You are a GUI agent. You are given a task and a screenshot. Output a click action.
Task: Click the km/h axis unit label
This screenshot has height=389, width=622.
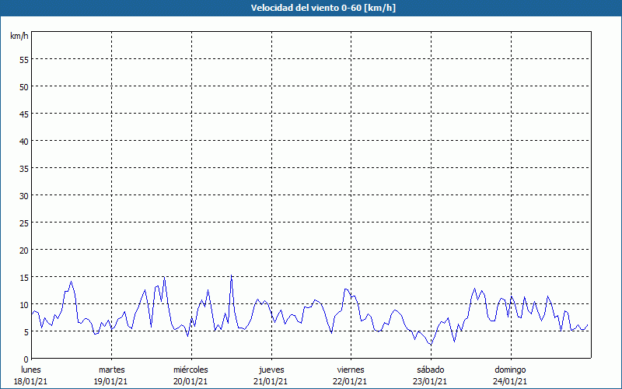tap(19, 36)
